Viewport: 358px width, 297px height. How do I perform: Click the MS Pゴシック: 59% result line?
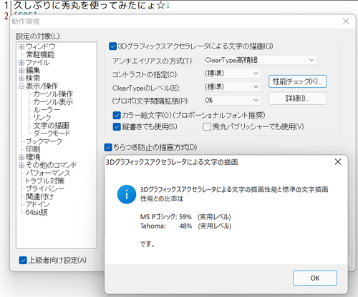tap(185, 217)
